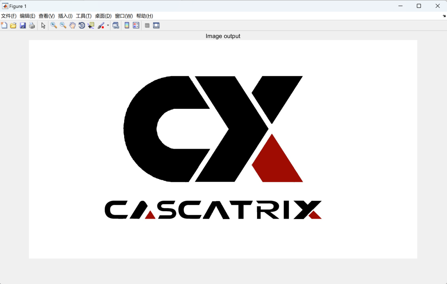Maximize the Figure 1 window
The image size is (447, 284).
coord(419,6)
